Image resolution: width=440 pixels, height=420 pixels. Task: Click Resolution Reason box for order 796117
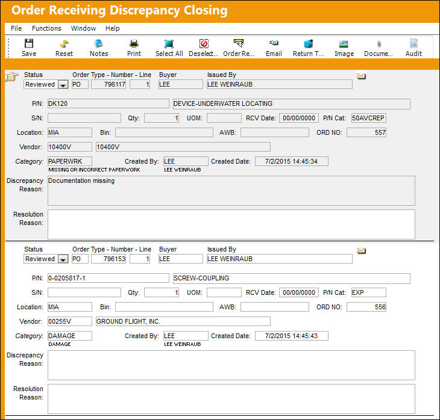(x=231, y=224)
